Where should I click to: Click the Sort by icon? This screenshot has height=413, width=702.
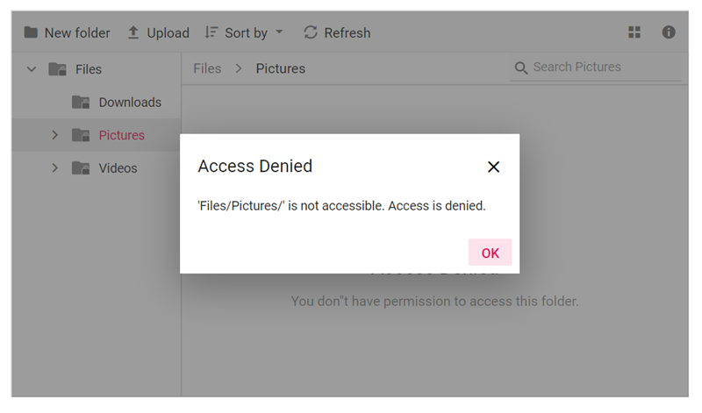click(211, 32)
